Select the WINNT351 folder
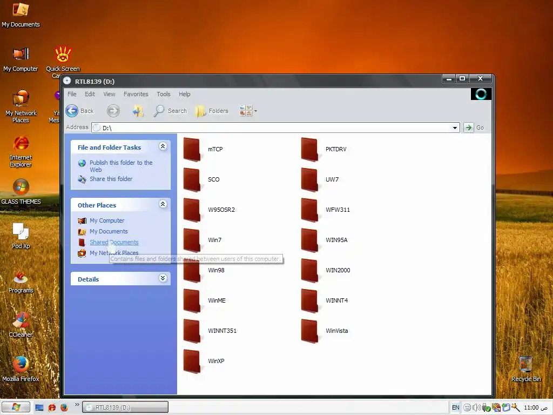Image resolution: width=553 pixels, height=415 pixels. pyautogui.click(x=210, y=332)
